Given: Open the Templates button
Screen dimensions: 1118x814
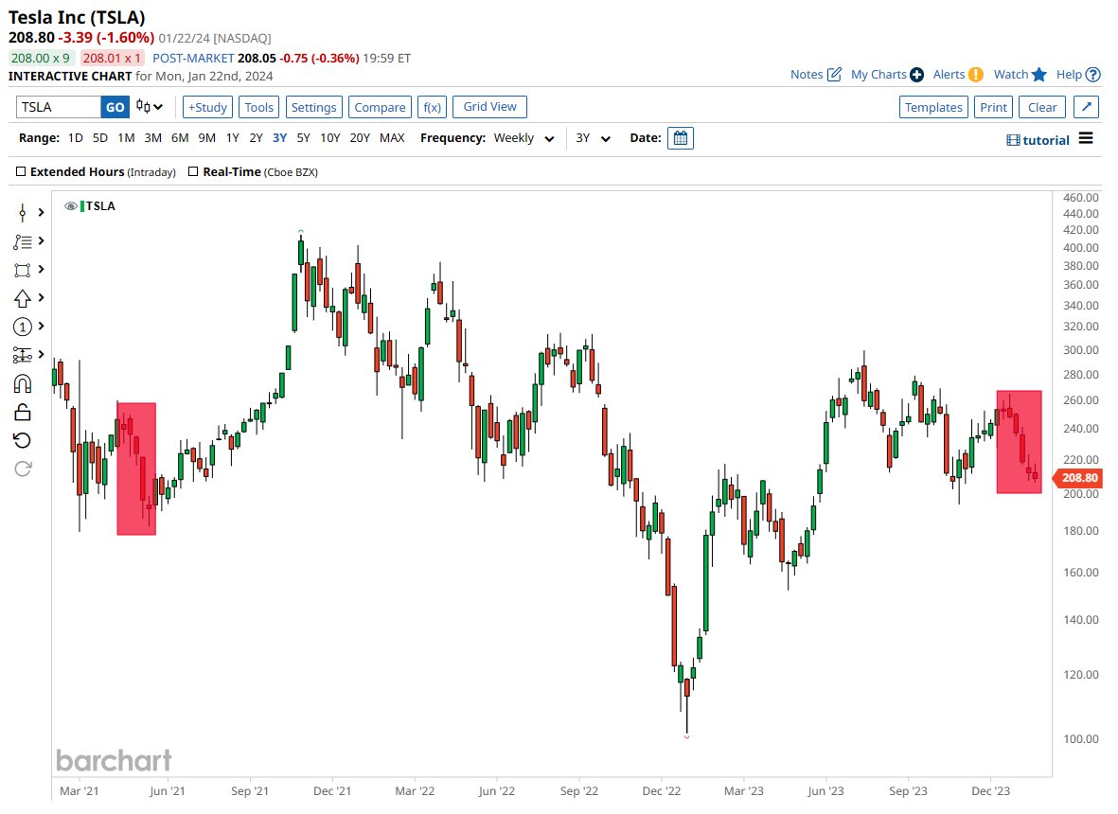Looking at the screenshot, I should (933, 107).
